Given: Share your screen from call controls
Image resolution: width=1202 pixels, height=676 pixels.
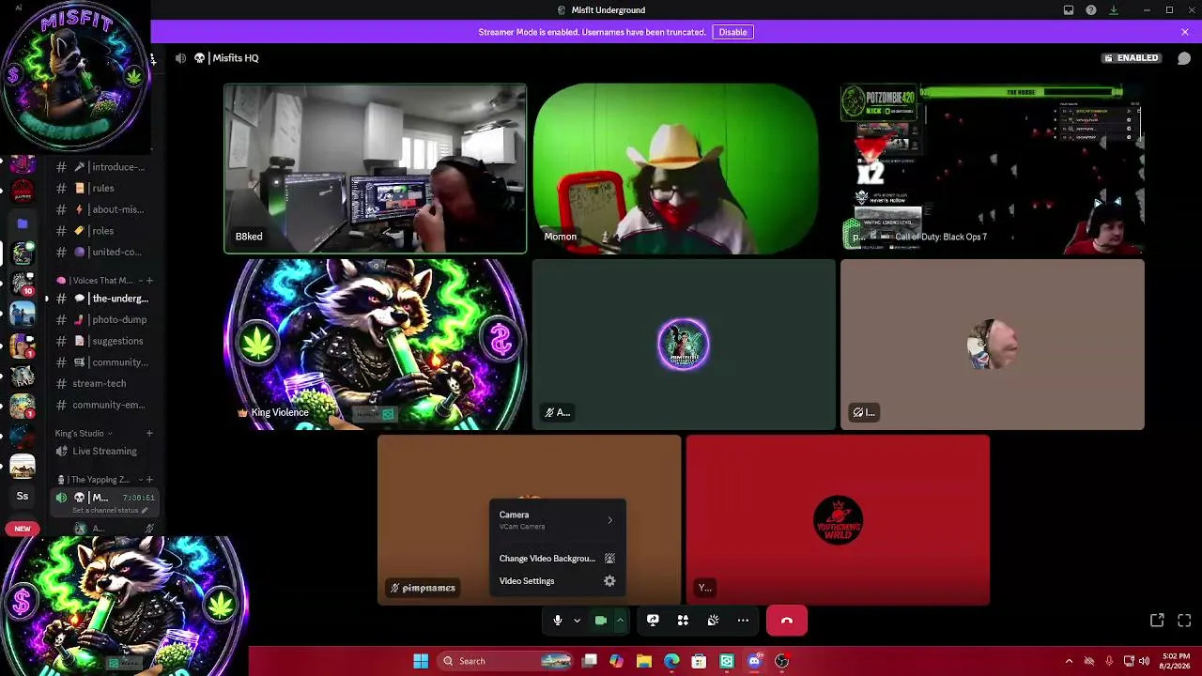Looking at the screenshot, I should 653,621.
